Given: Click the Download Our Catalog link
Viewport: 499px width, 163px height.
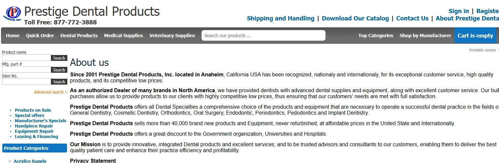Looking at the screenshot, I should [355, 18].
